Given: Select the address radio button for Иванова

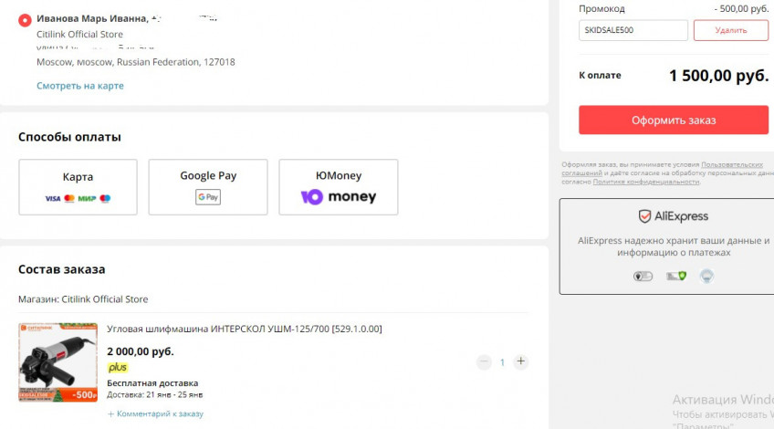Looking at the screenshot, I should coord(24,19).
